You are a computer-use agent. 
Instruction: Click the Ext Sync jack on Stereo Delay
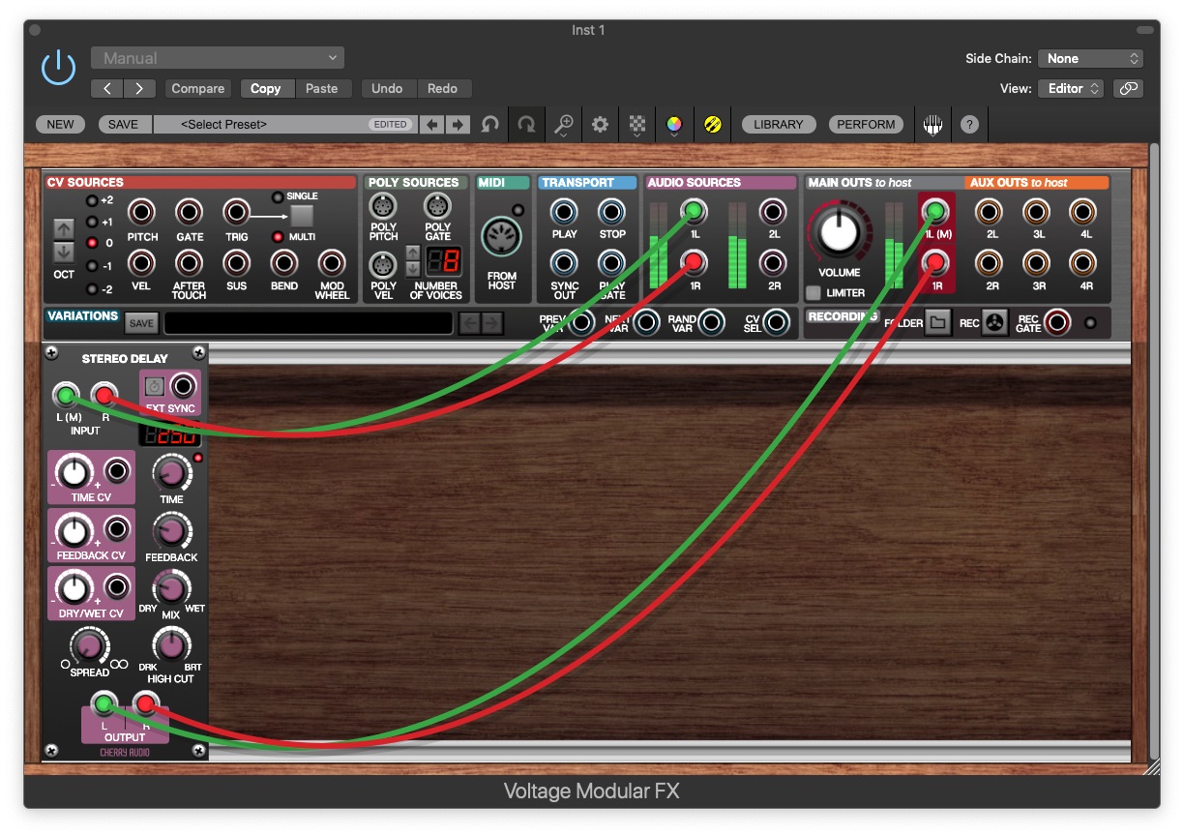(182, 386)
